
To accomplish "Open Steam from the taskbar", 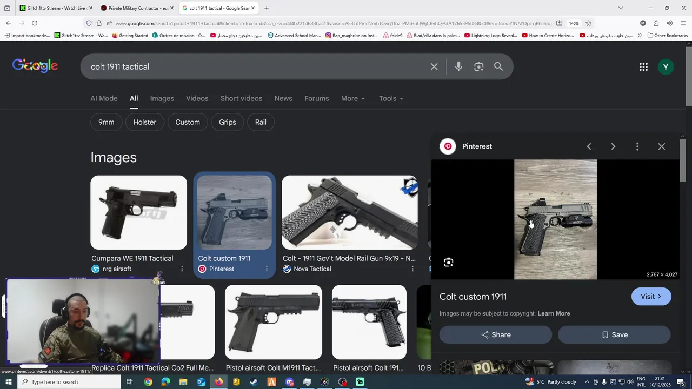I will coord(254,382).
